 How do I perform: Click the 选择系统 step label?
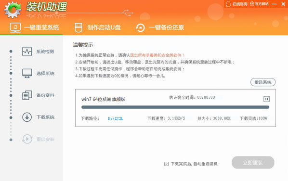coord(45,74)
